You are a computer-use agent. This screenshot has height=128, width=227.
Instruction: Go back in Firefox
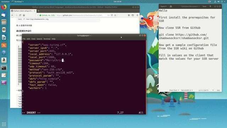point(12,15)
